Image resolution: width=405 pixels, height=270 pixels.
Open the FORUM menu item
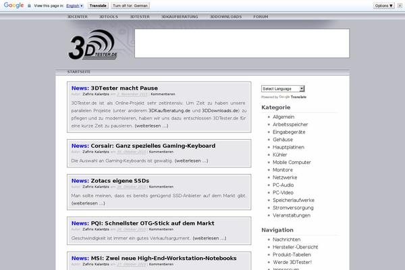(x=261, y=16)
